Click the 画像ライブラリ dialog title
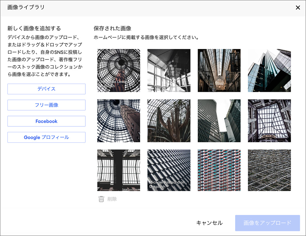The height and width of the screenshot is (236, 306). coord(26,7)
